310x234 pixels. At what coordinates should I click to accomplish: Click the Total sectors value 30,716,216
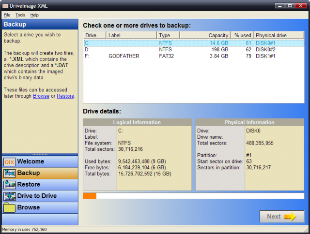[x=130, y=149]
